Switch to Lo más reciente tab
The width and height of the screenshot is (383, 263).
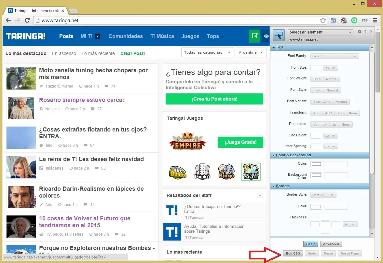98,53
